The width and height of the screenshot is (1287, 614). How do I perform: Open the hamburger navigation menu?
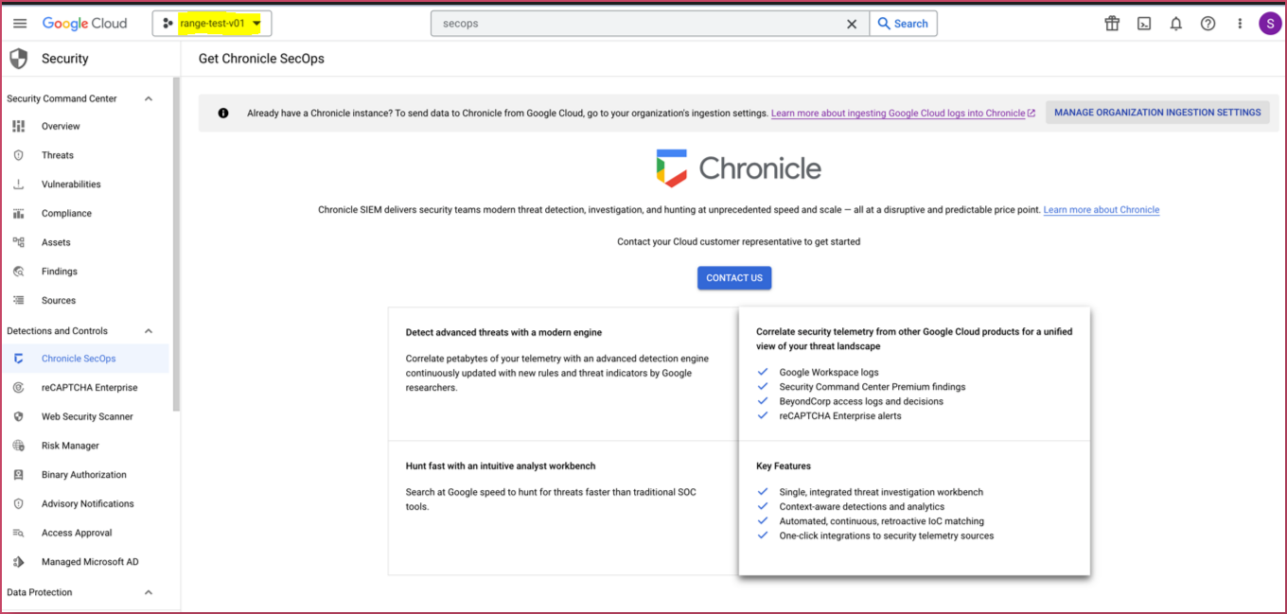[20, 24]
